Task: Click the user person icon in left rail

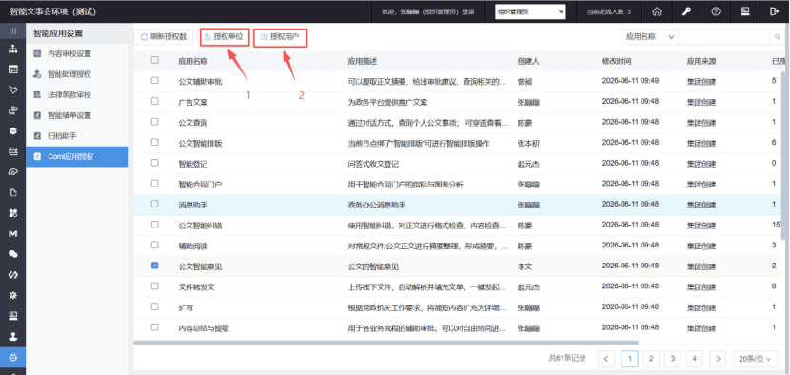Action: (13, 337)
